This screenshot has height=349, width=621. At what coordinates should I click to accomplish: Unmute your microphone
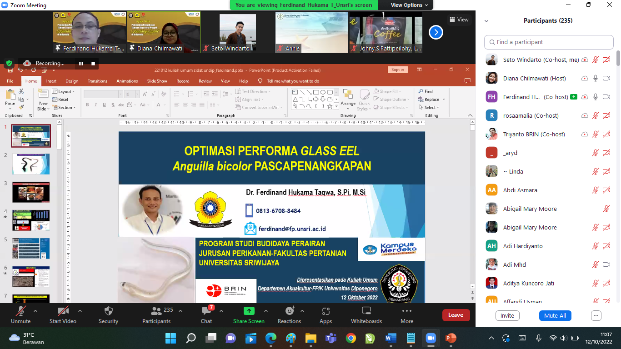tap(20, 312)
